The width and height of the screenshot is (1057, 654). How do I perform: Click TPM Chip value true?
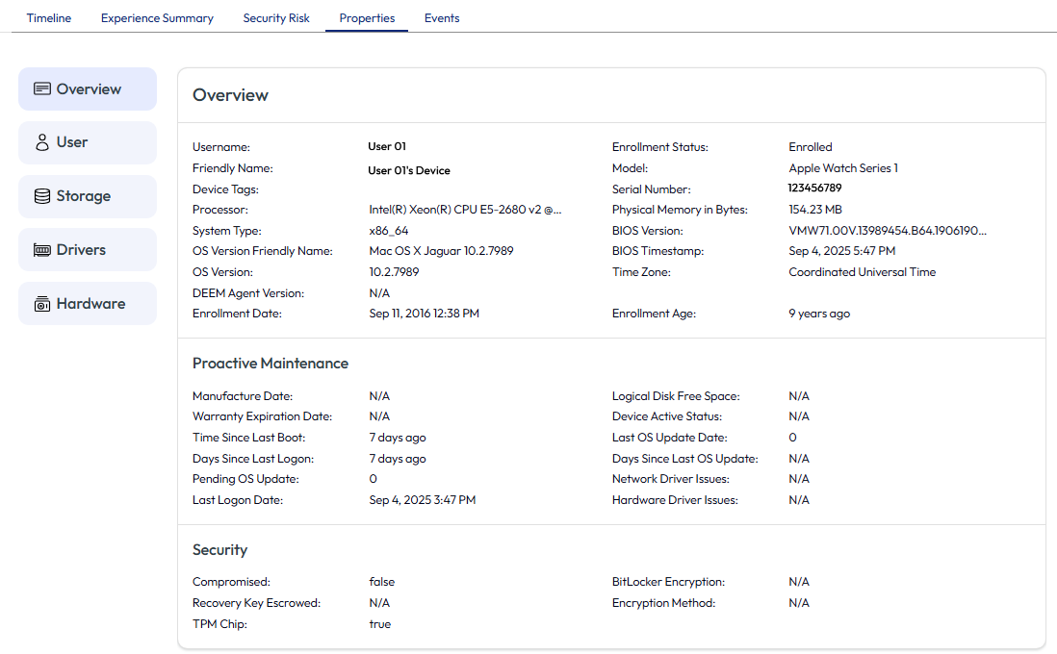point(380,623)
